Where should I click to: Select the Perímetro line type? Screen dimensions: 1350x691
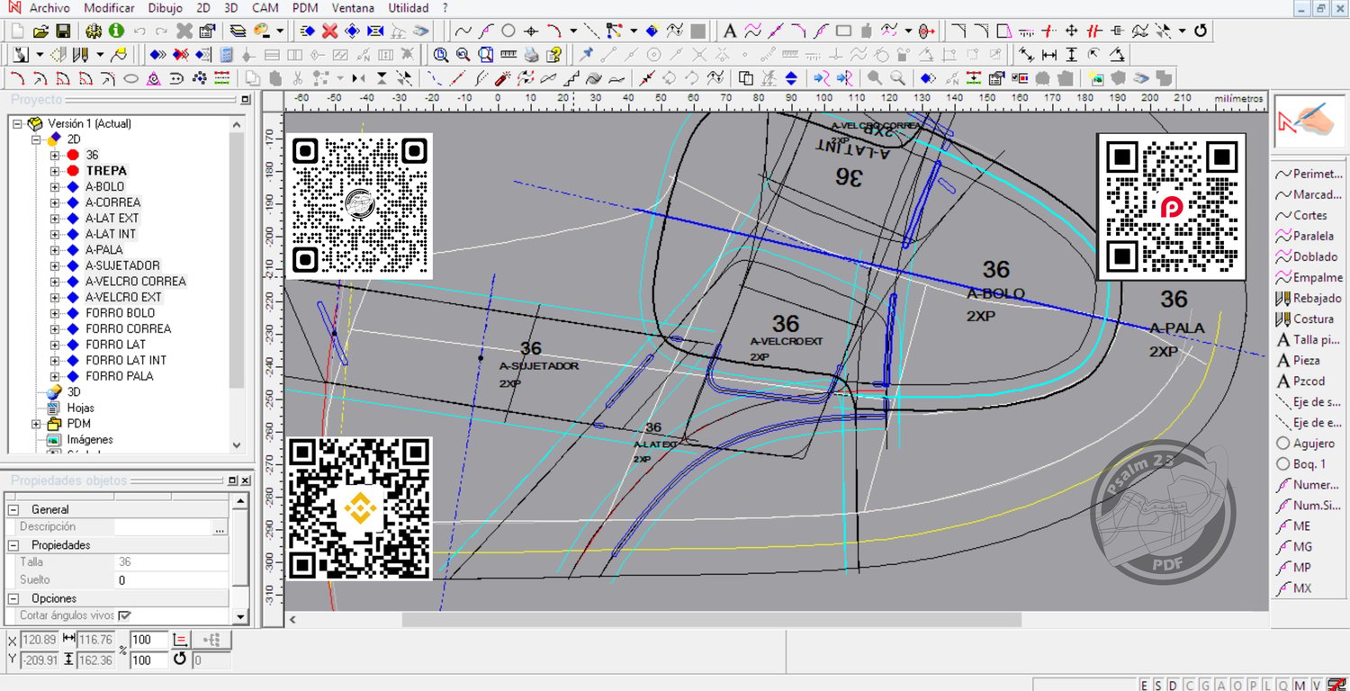click(x=1308, y=174)
